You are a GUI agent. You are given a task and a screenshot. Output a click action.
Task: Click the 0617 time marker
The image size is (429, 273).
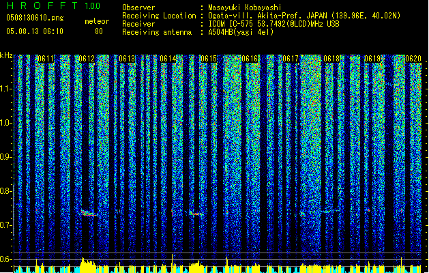tap(291, 59)
